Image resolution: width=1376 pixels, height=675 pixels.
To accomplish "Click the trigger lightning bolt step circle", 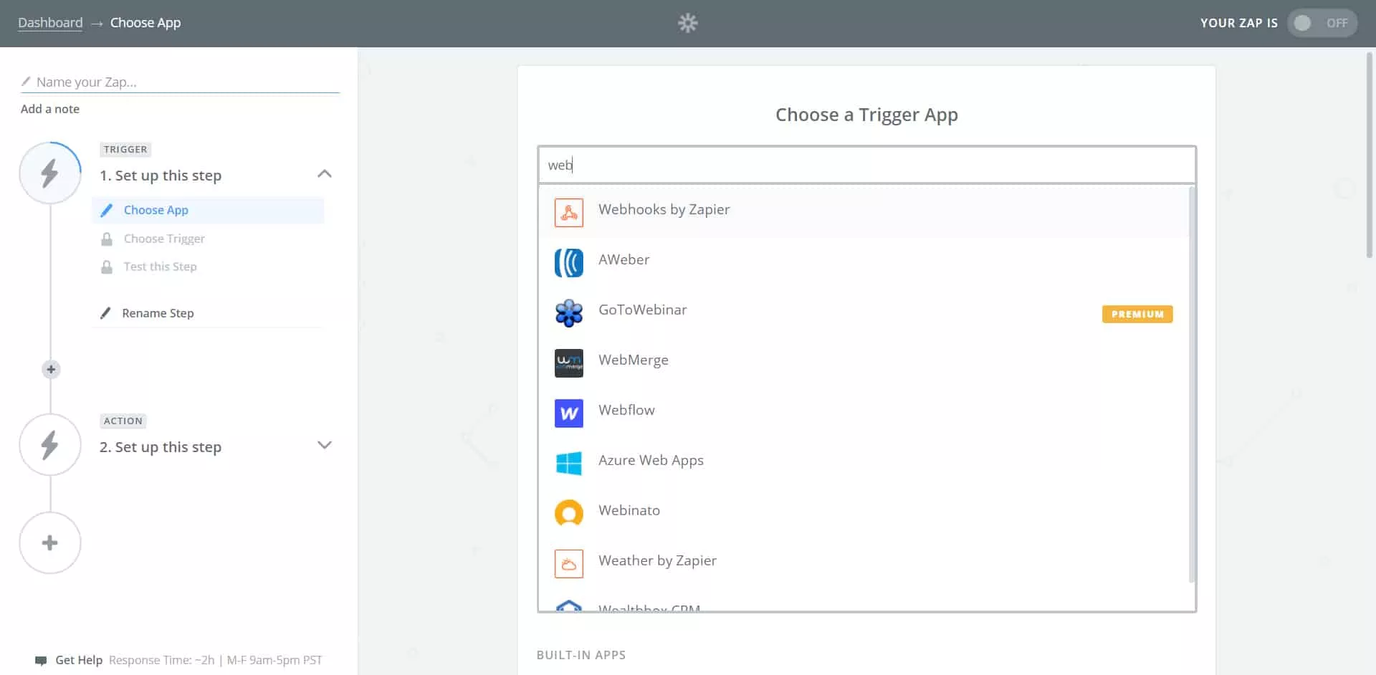I will pos(50,173).
